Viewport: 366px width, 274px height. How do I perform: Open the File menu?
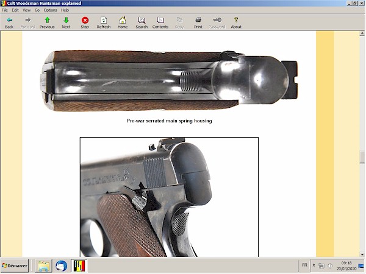coord(5,10)
